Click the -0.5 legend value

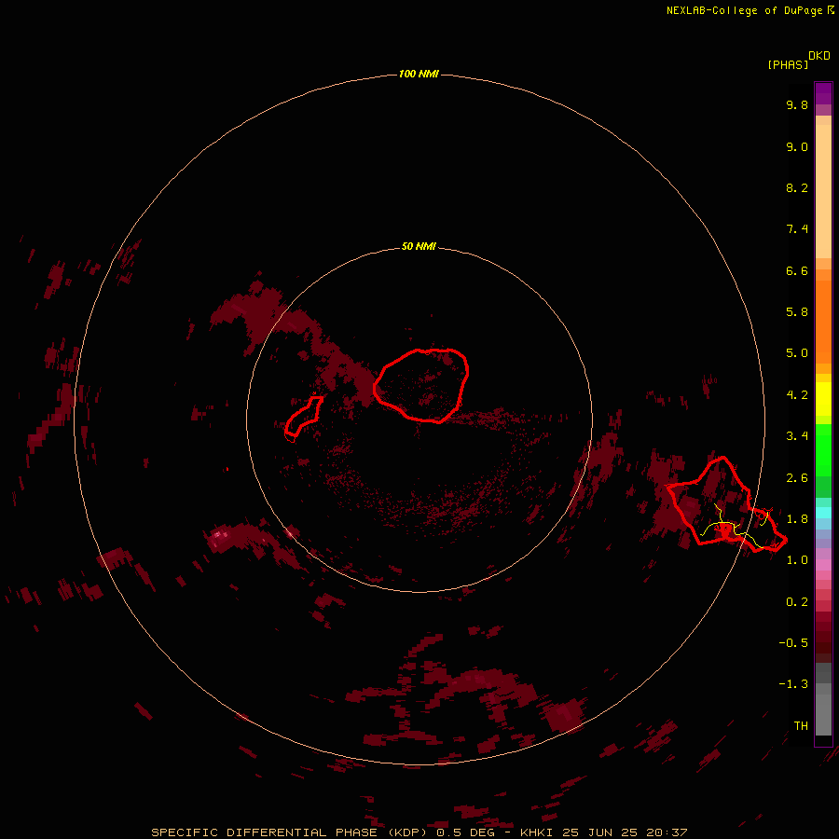click(793, 643)
